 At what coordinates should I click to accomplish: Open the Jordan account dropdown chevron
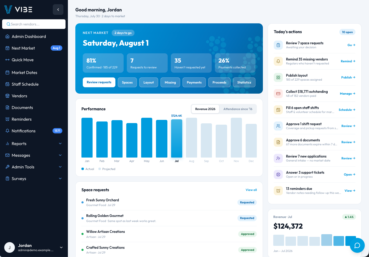(61, 247)
